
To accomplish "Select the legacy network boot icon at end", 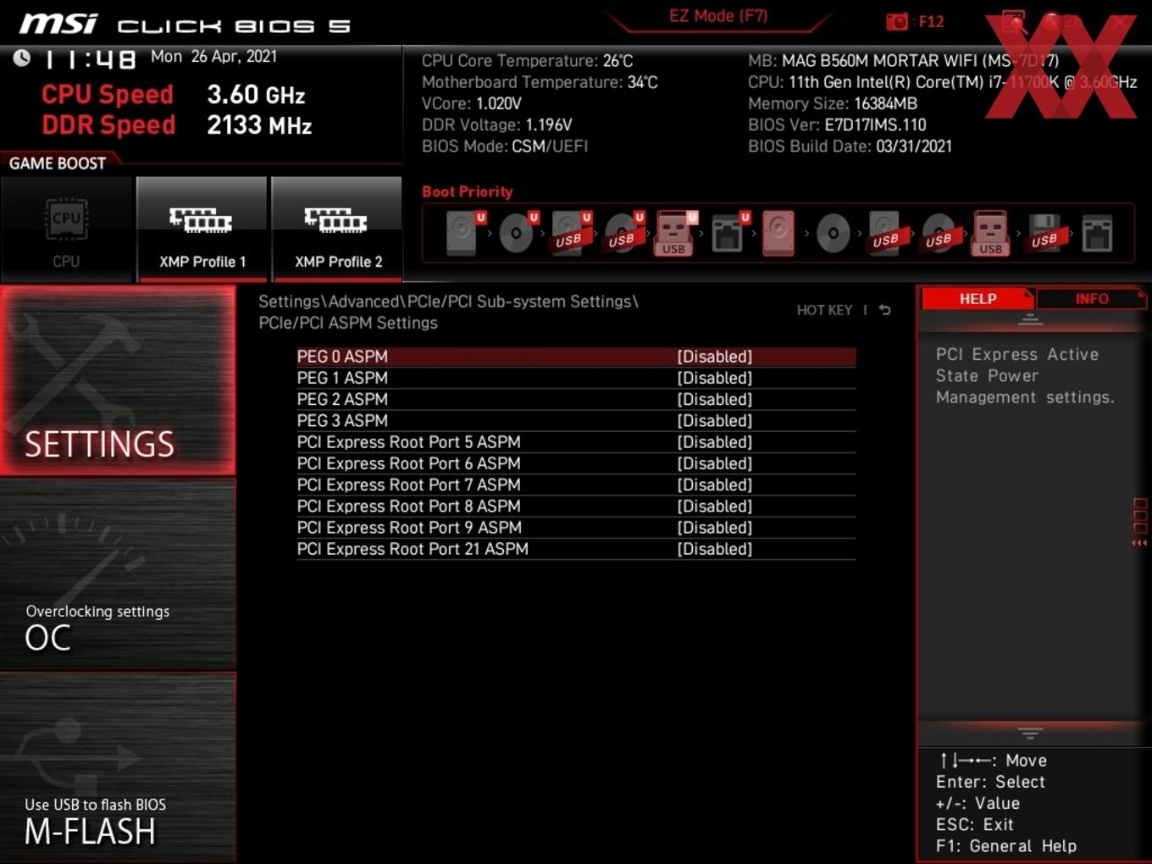I will coord(1097,233).
